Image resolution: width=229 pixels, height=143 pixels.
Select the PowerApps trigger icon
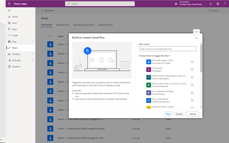tap(149, 70)
